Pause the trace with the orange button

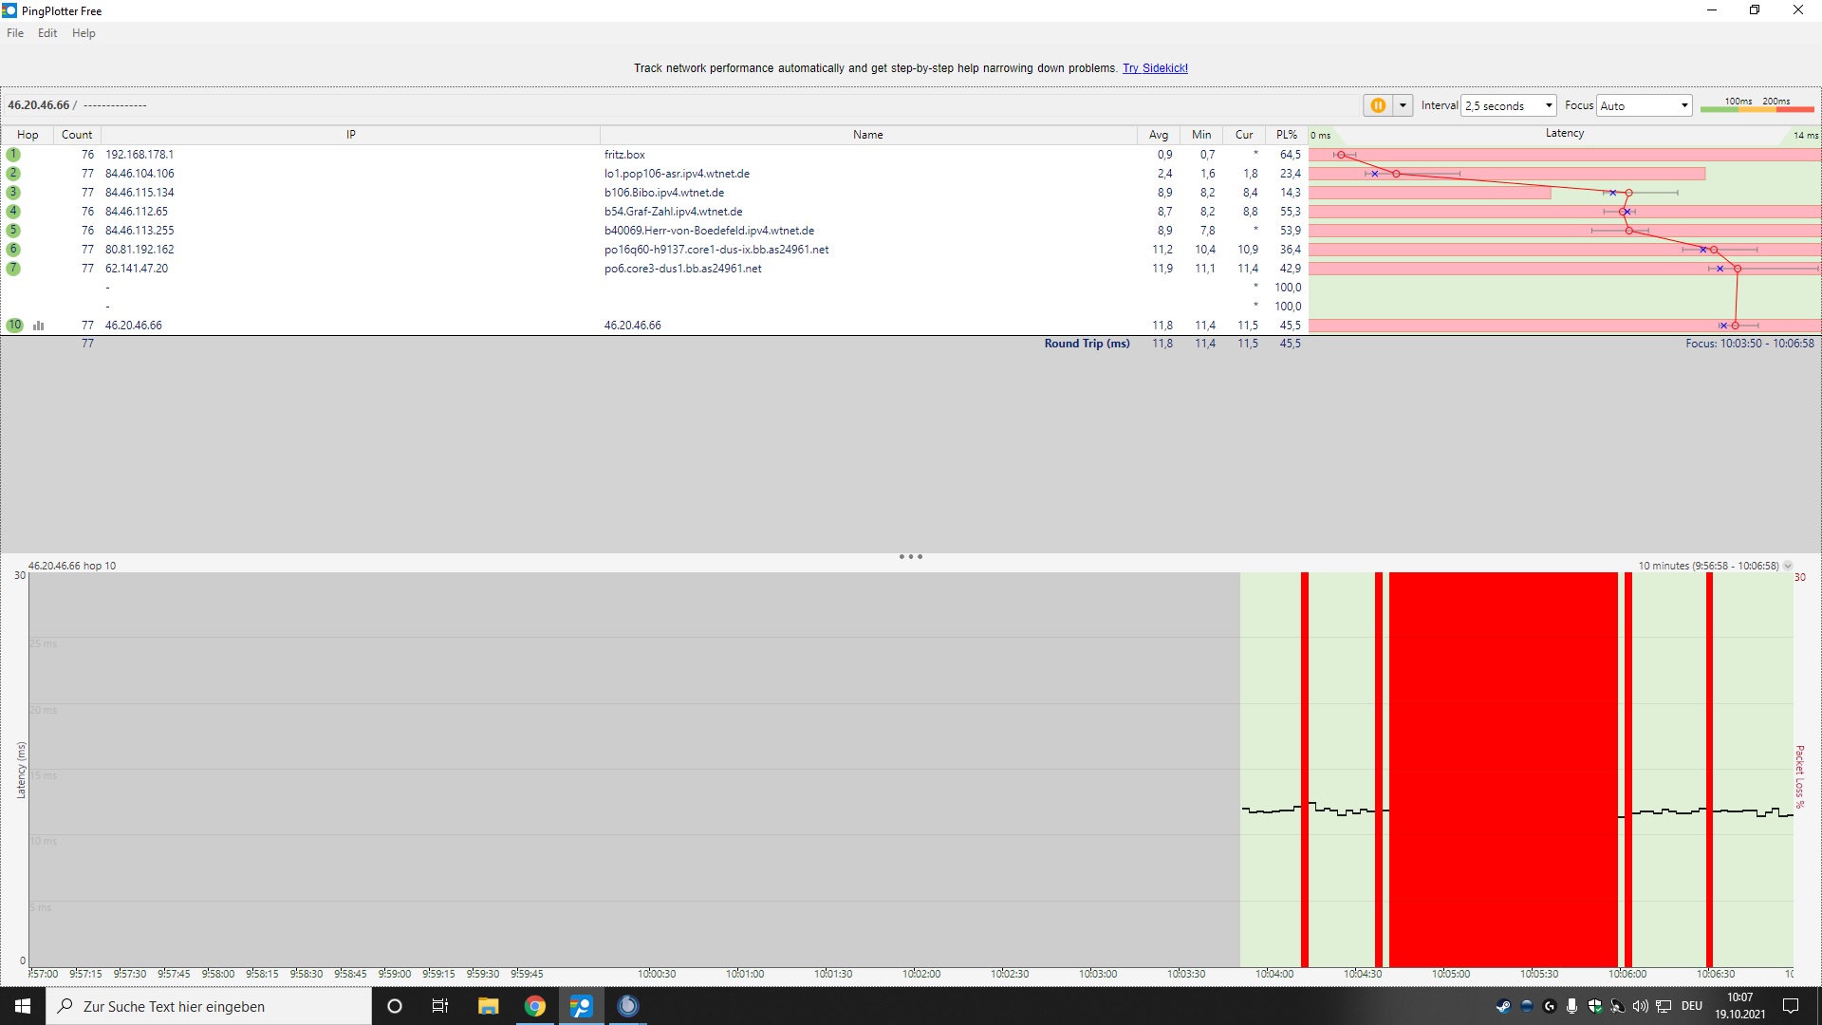point(1377,105)
